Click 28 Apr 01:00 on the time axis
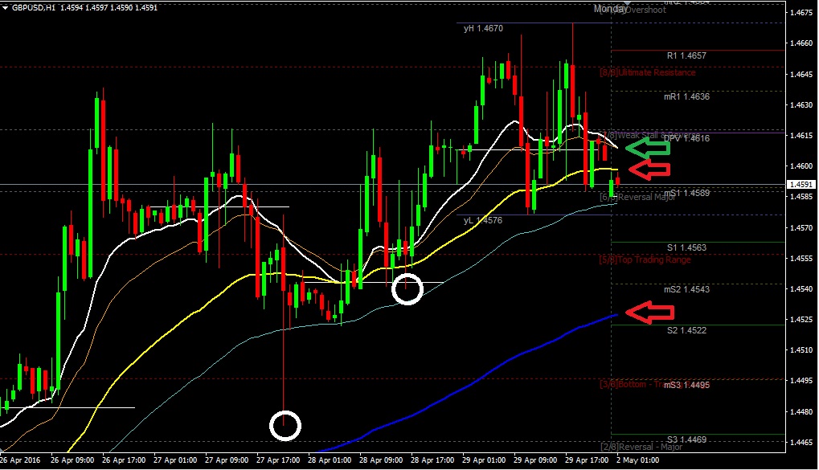 pos(330,460)
